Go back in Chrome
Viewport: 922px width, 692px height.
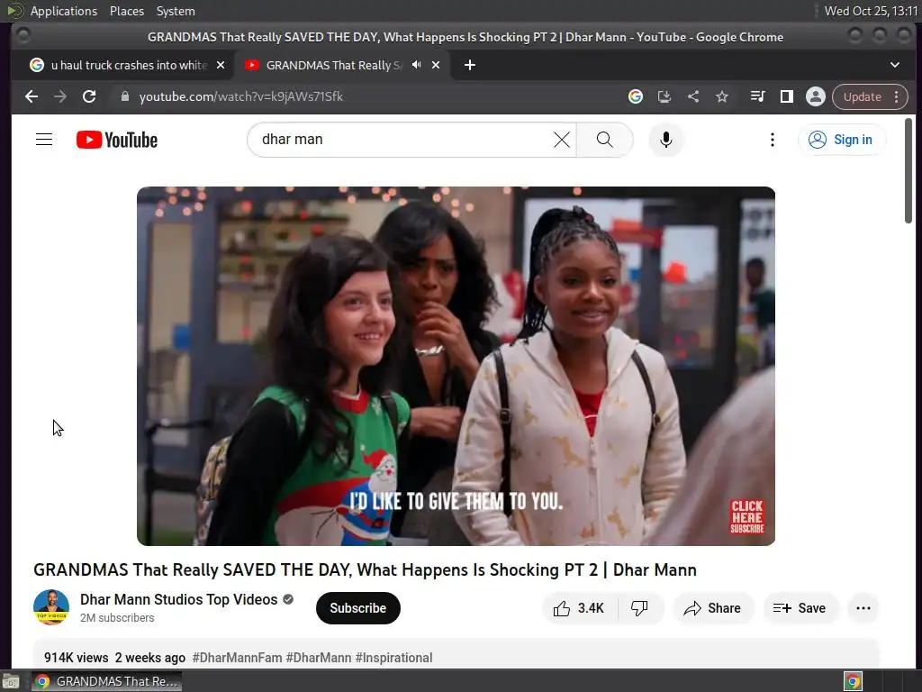[32, 96]
